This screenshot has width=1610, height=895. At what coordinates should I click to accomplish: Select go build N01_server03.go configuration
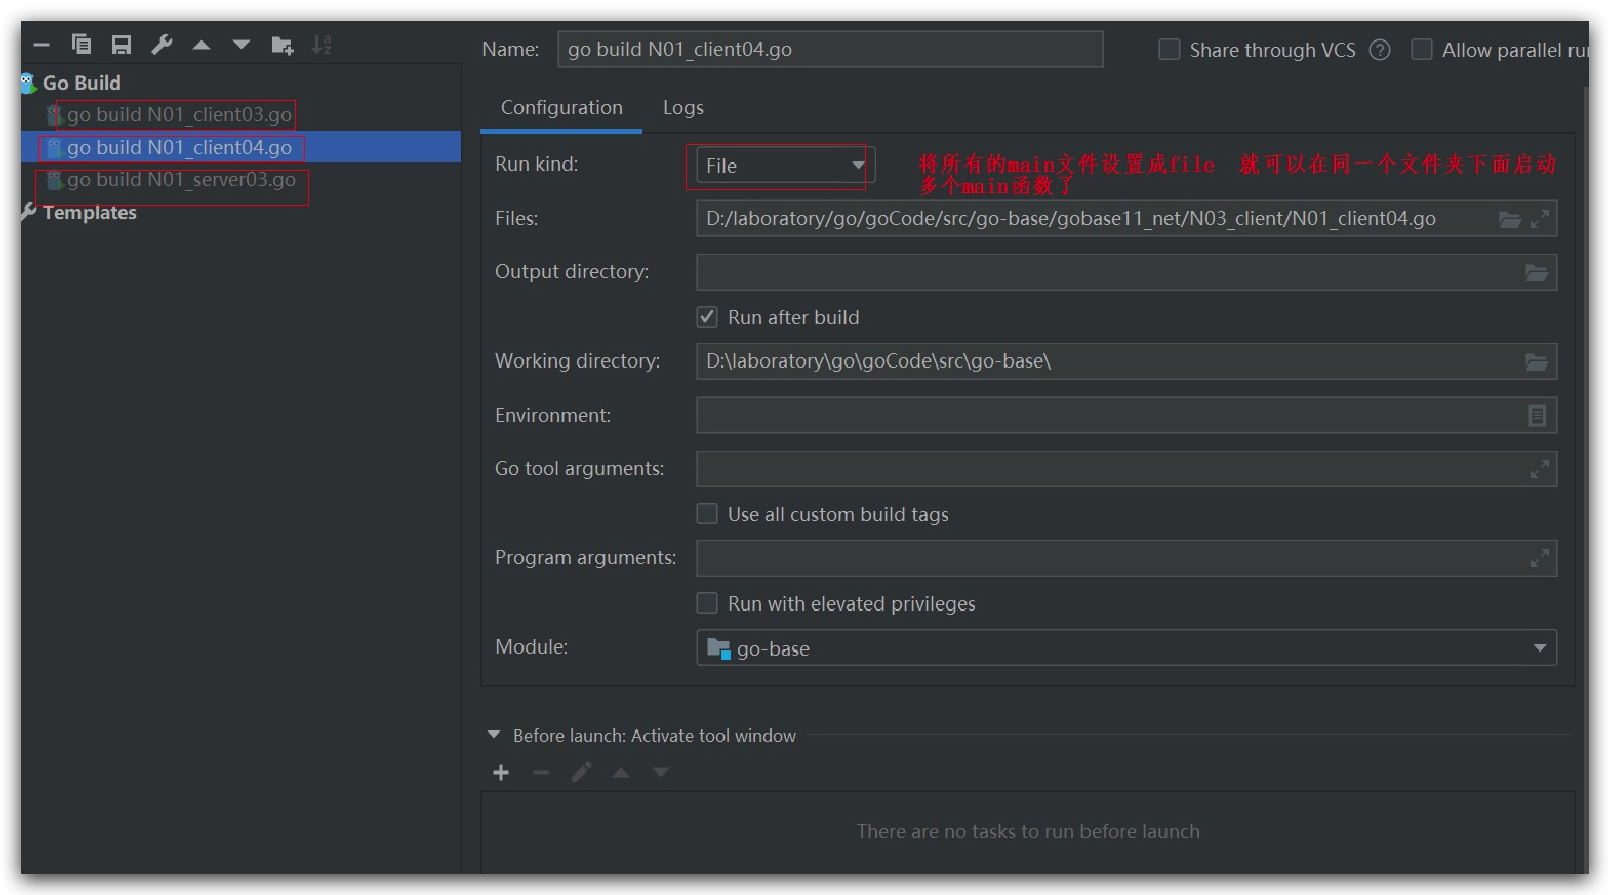click(180, 180)
